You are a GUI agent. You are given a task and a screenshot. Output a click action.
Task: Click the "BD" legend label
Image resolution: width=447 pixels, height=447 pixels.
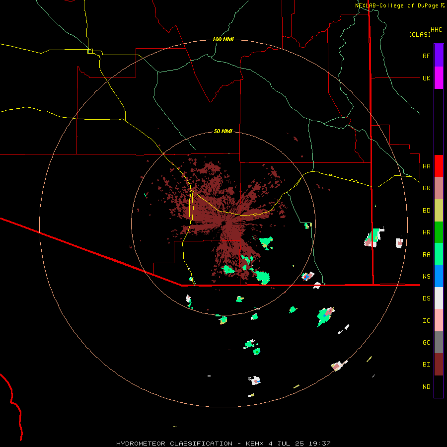tap(426, 211)
